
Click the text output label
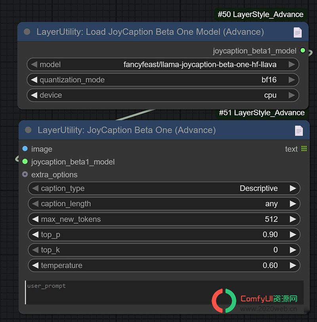[x=291, y=149]
